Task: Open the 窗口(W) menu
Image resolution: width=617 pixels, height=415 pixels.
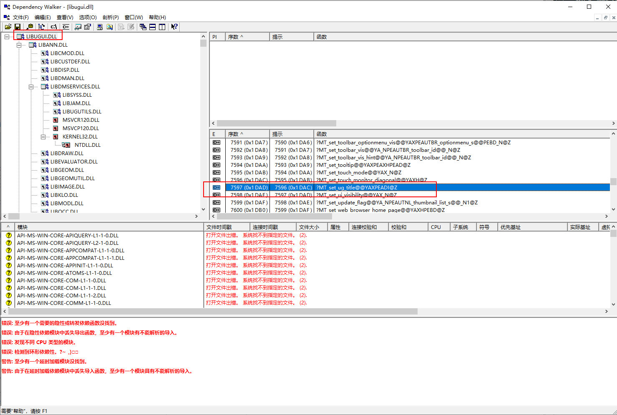Action: (133, 17)
